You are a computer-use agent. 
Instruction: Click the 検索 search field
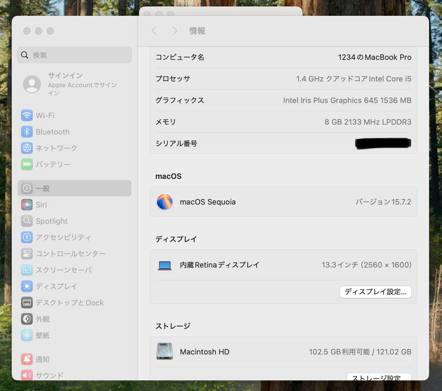tap(74, 55)
